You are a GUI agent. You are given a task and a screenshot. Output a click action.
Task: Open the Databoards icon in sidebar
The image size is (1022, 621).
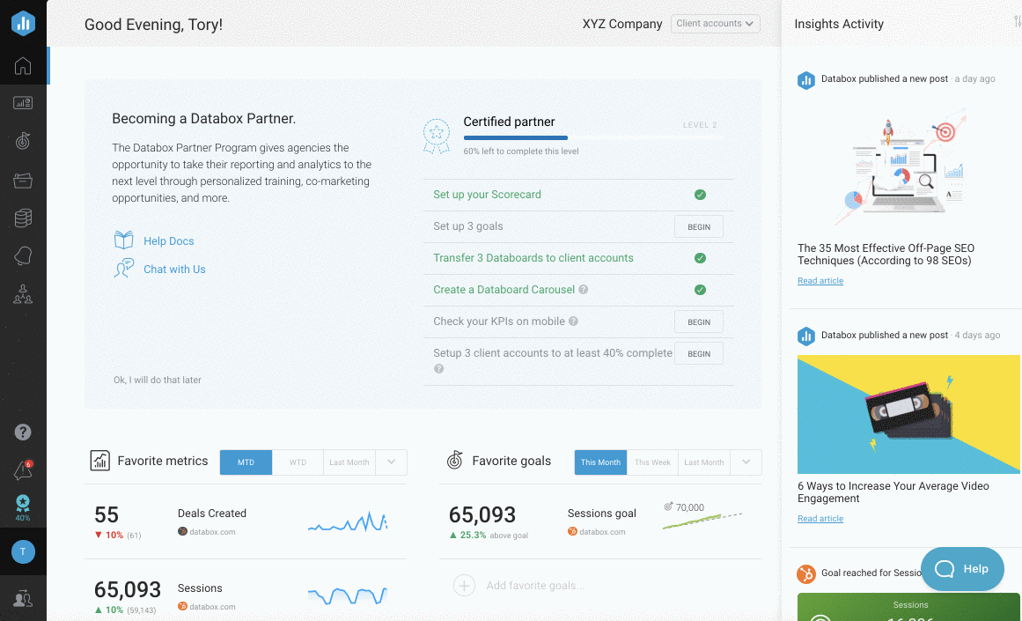23,103
